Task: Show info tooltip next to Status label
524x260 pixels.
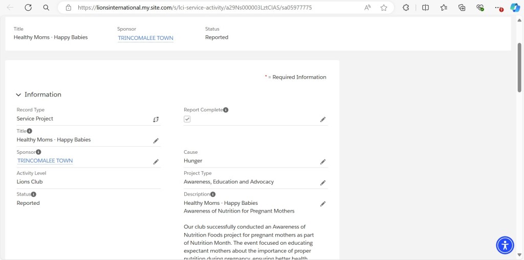Action: click(x=34, y=194)
